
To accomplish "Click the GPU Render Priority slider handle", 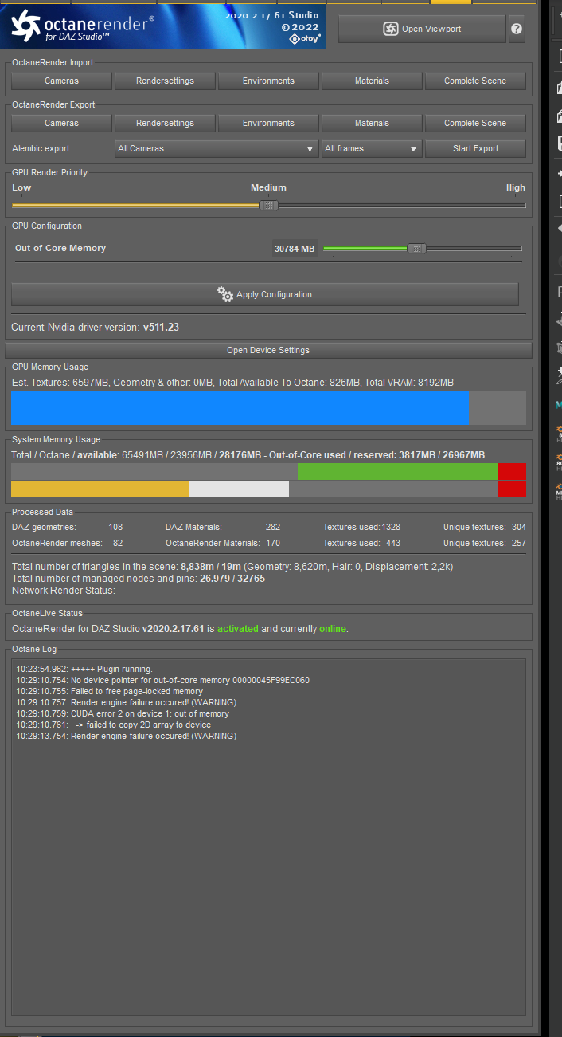I will click(269, 205).
